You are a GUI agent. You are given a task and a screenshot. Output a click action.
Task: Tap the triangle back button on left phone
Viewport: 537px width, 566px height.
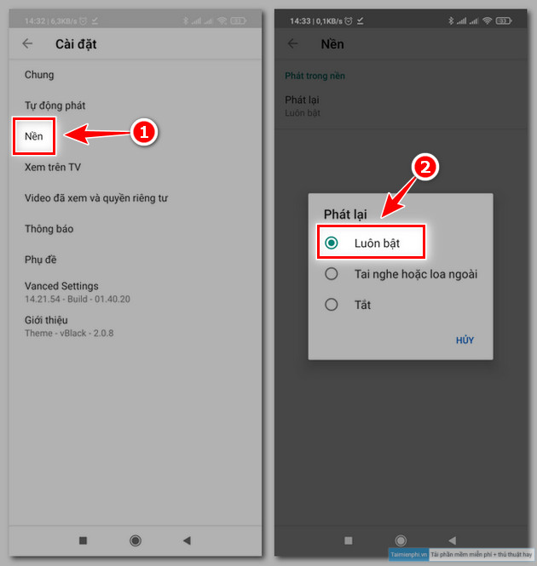pyautogui.click(x=187, y=540)
